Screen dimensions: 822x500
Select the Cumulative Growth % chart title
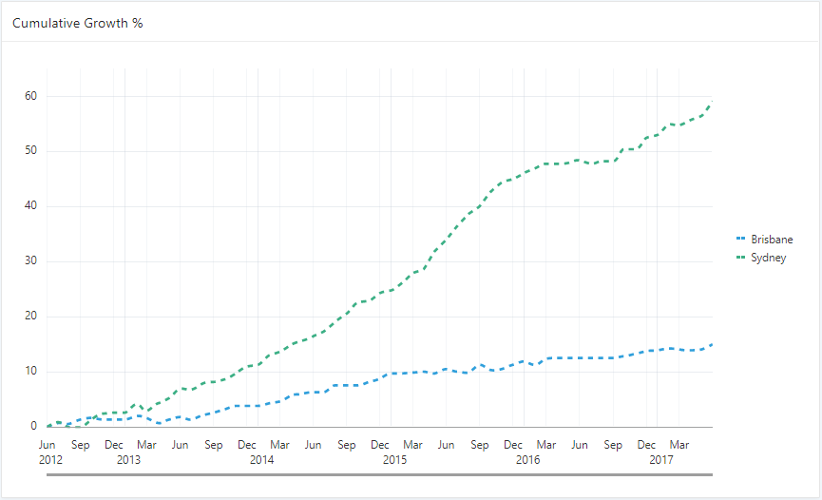coord(78,22)
